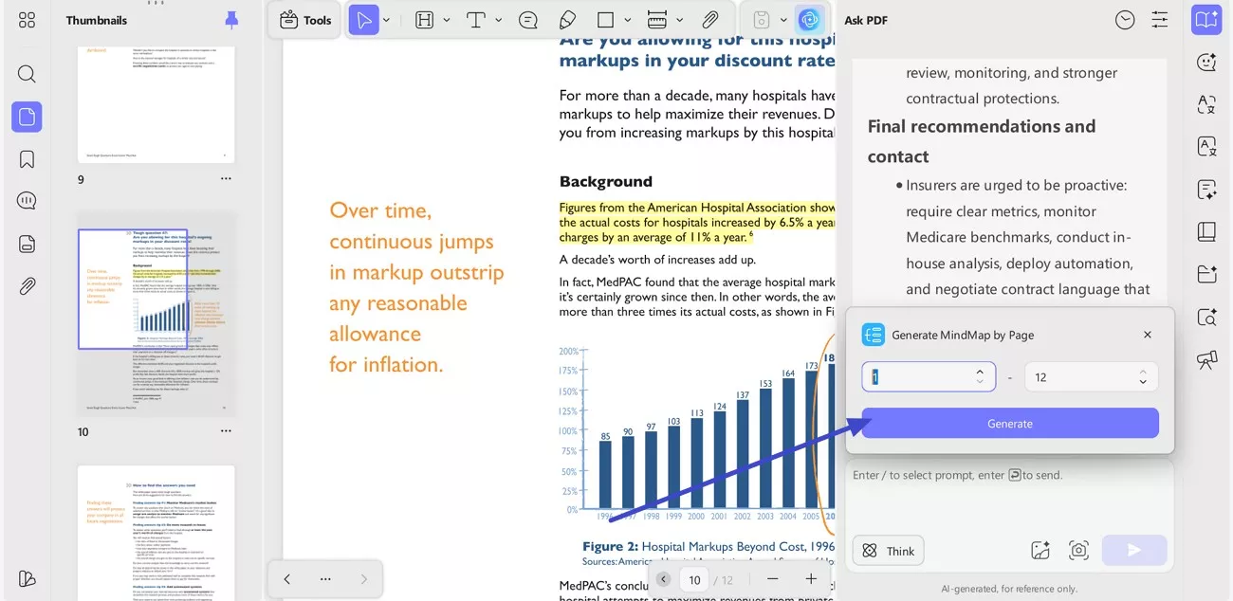Open the home grid icon in left sidebar
The image size is (1233, 601).
coord(27,20)
